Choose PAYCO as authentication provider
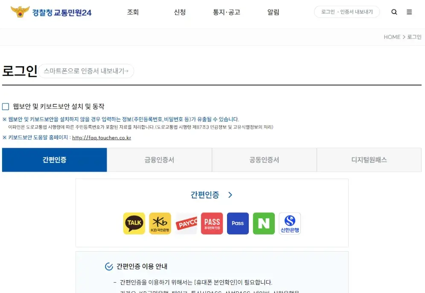The image size is (425, 293). coord(186,223)
